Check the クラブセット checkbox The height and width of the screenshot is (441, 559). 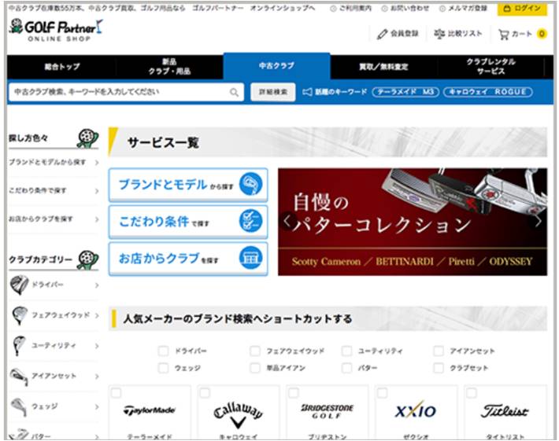click(439, 368)
